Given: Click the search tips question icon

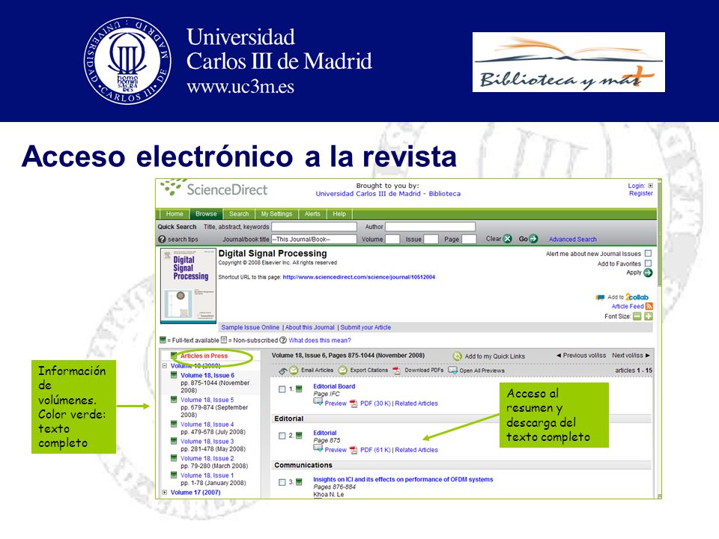Looking at the screenshot, I should tap(162, 240).
